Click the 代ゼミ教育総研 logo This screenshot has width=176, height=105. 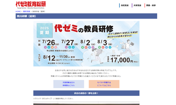31,5
